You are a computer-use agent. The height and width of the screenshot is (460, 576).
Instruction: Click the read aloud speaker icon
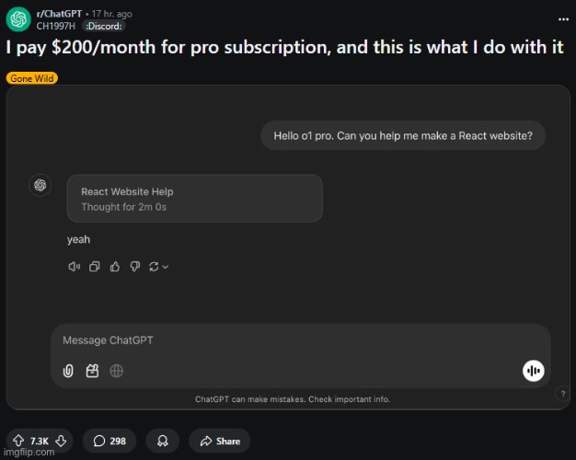[x=75, y=267]
